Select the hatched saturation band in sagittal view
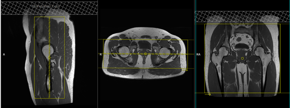The width and height of the screenshot is (290, 108). [49, 8]
